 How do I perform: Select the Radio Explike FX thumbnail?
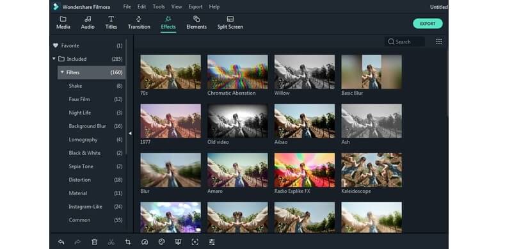point(305,170)
